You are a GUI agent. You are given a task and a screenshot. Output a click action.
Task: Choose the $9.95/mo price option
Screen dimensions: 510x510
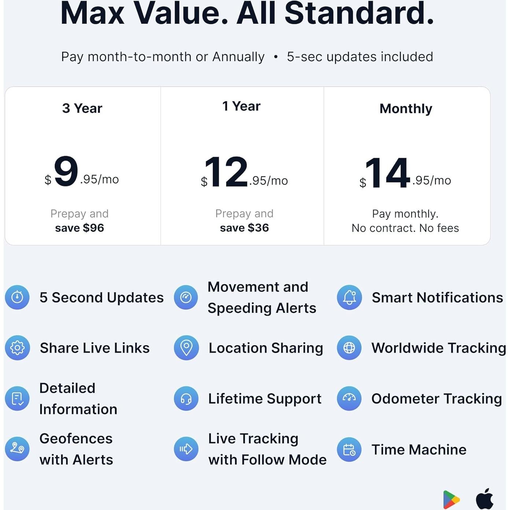point(82,172)
